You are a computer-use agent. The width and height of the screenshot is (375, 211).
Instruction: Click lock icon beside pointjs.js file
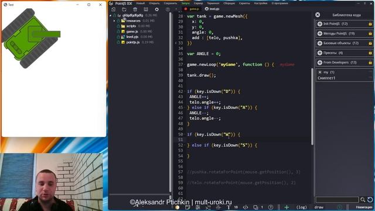point(118,42)
